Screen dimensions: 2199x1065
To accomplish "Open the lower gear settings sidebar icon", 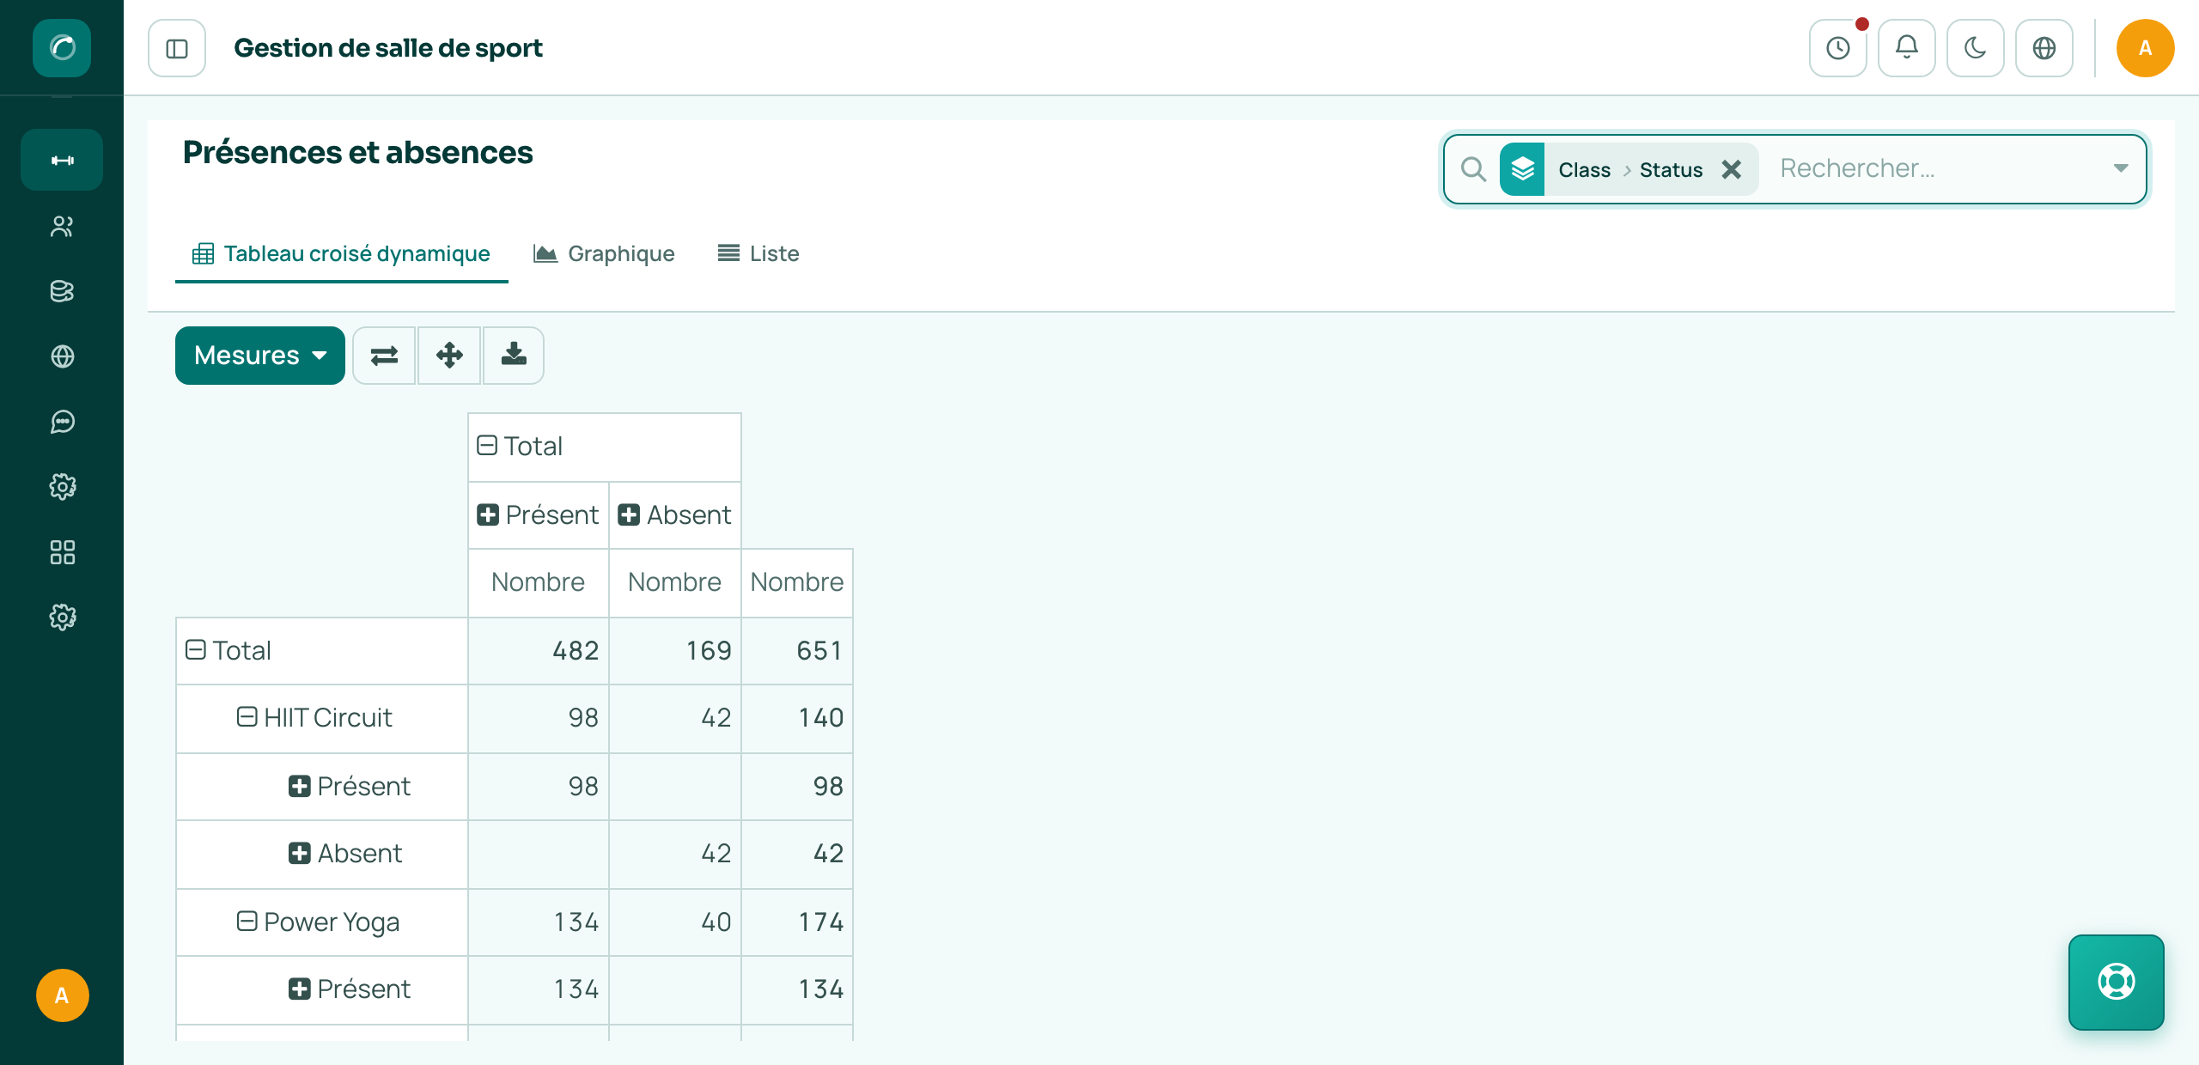I will pos(62,618).
